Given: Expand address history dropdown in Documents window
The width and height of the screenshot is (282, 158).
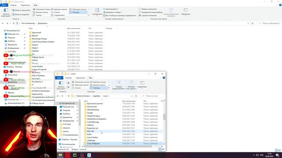Looking at the screenshot, I should [248, 23].
